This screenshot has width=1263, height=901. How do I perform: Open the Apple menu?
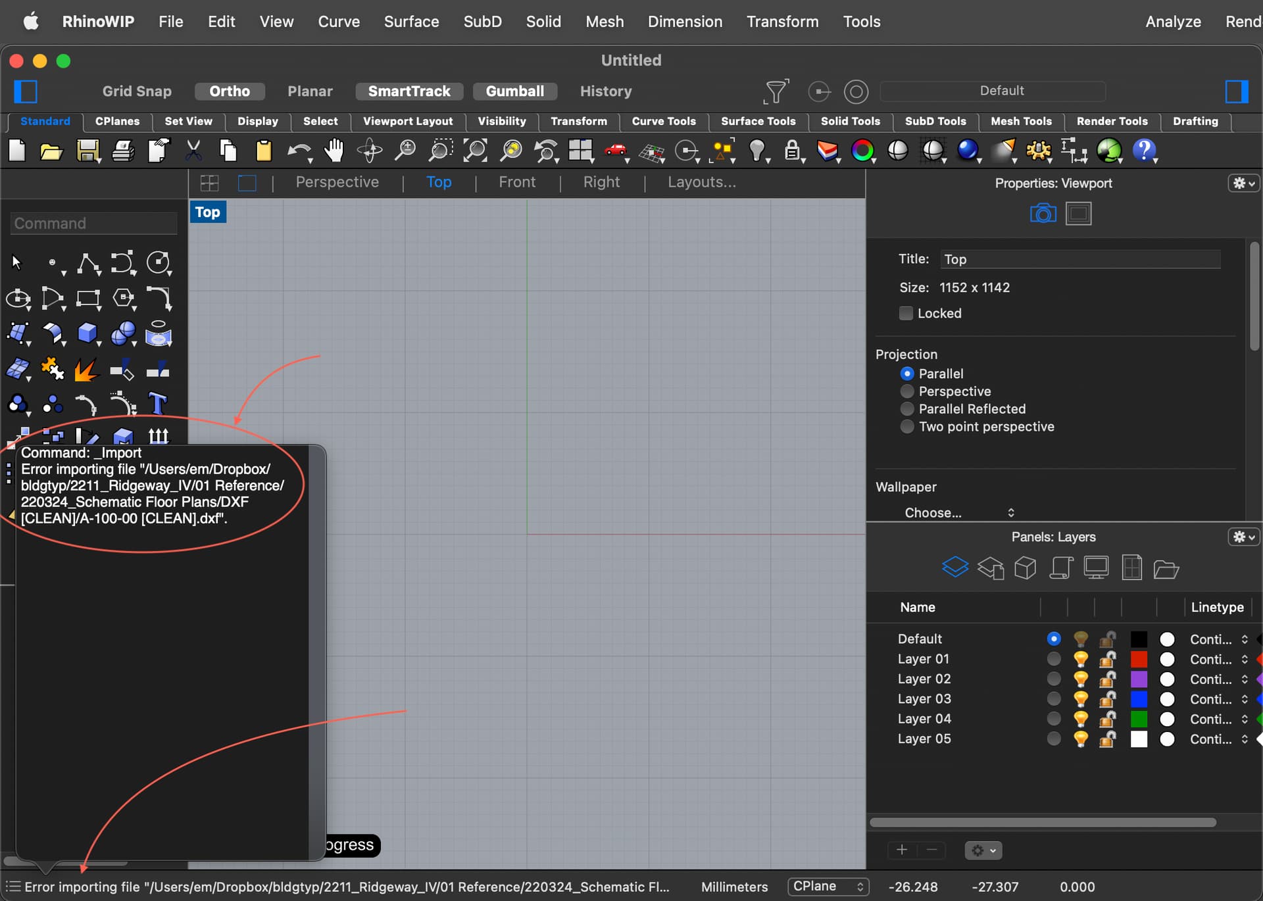pos(31,22)
